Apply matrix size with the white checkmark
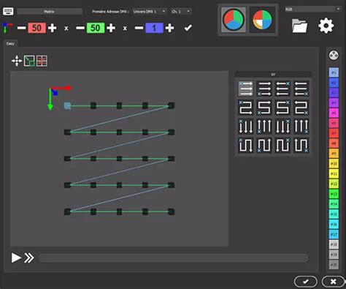Screen dimensions: 346x289 [188, 28]
